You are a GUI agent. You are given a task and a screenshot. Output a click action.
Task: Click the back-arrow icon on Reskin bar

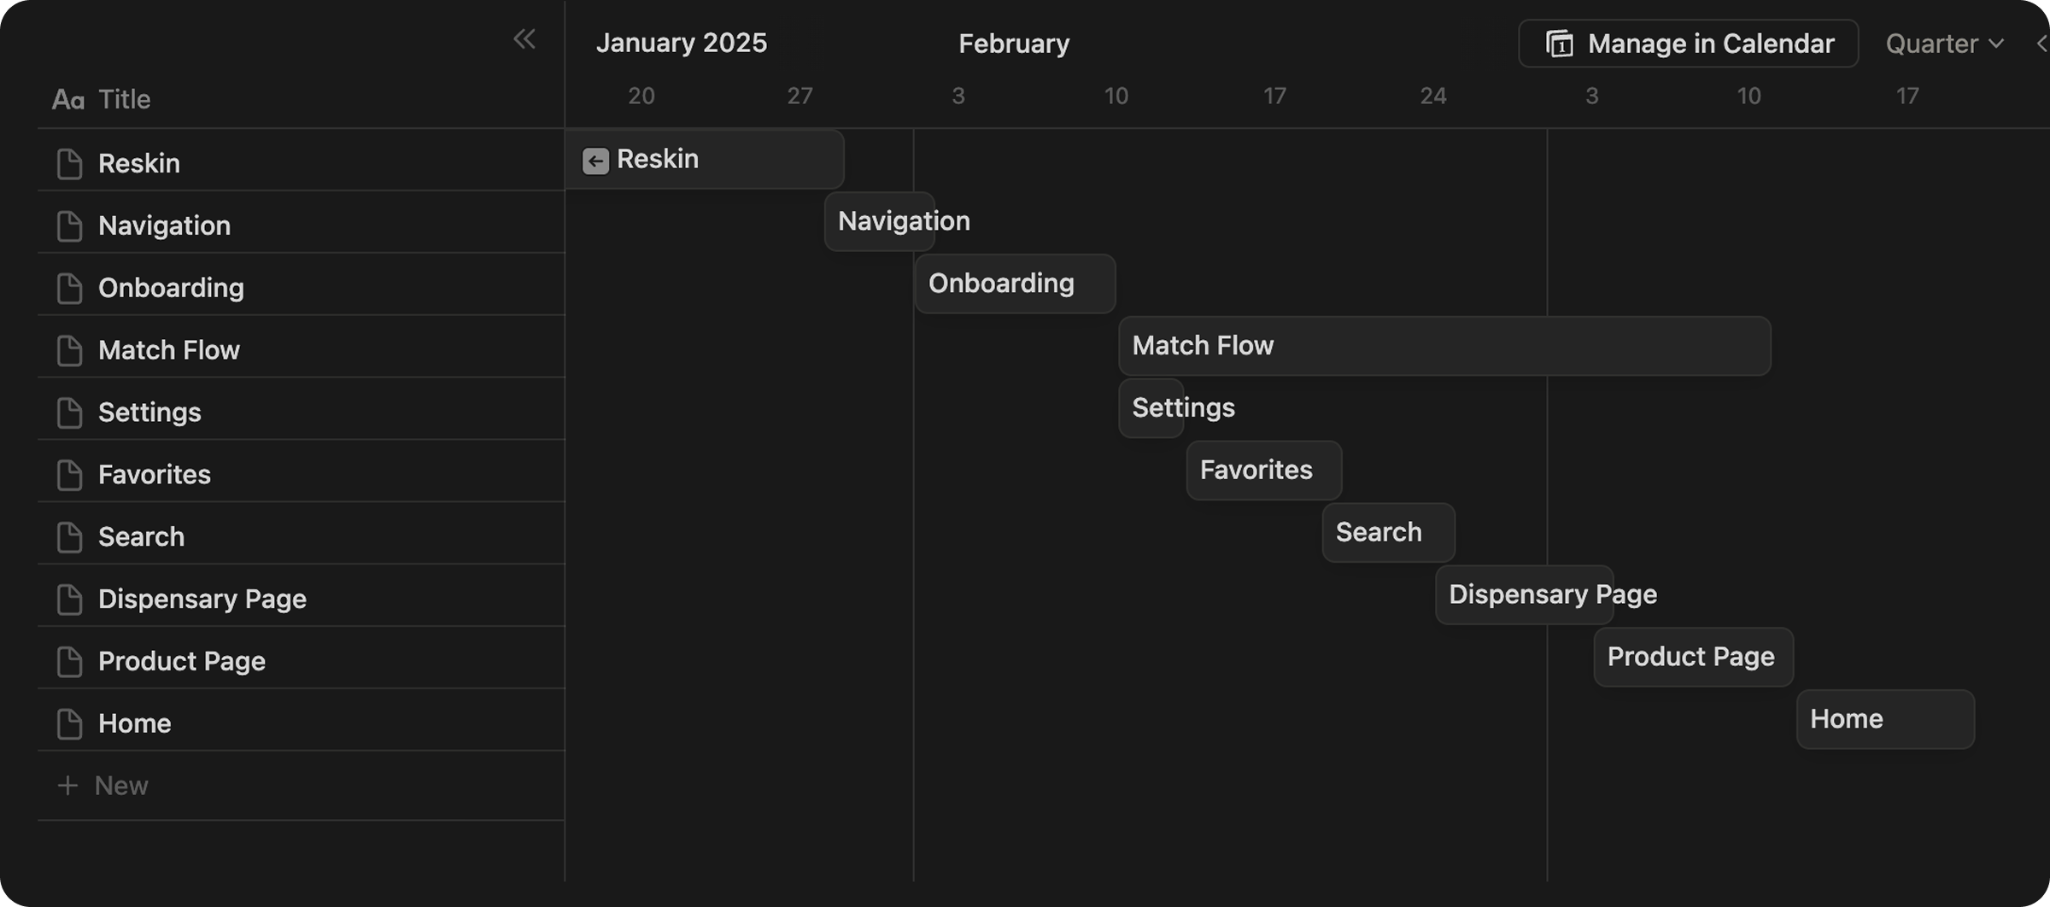pos(595,161)
